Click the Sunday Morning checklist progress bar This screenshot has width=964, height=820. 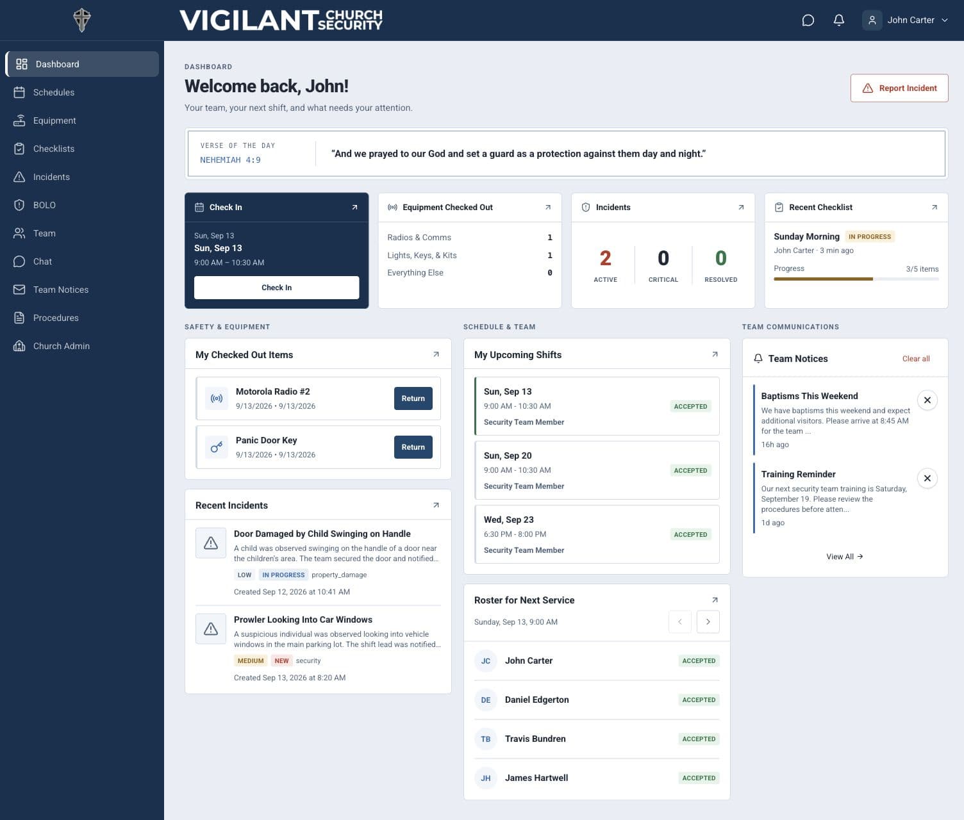pos(856,279)
